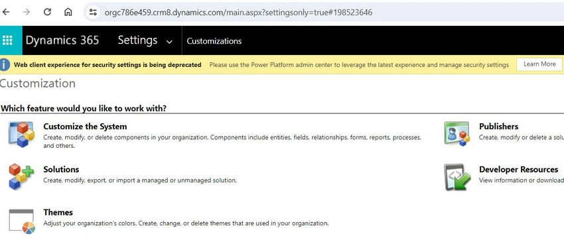Image resolution: width=564 pixels, height=242 pixels.
Task: Open the Publishers icon
Action: coord(457,134)
